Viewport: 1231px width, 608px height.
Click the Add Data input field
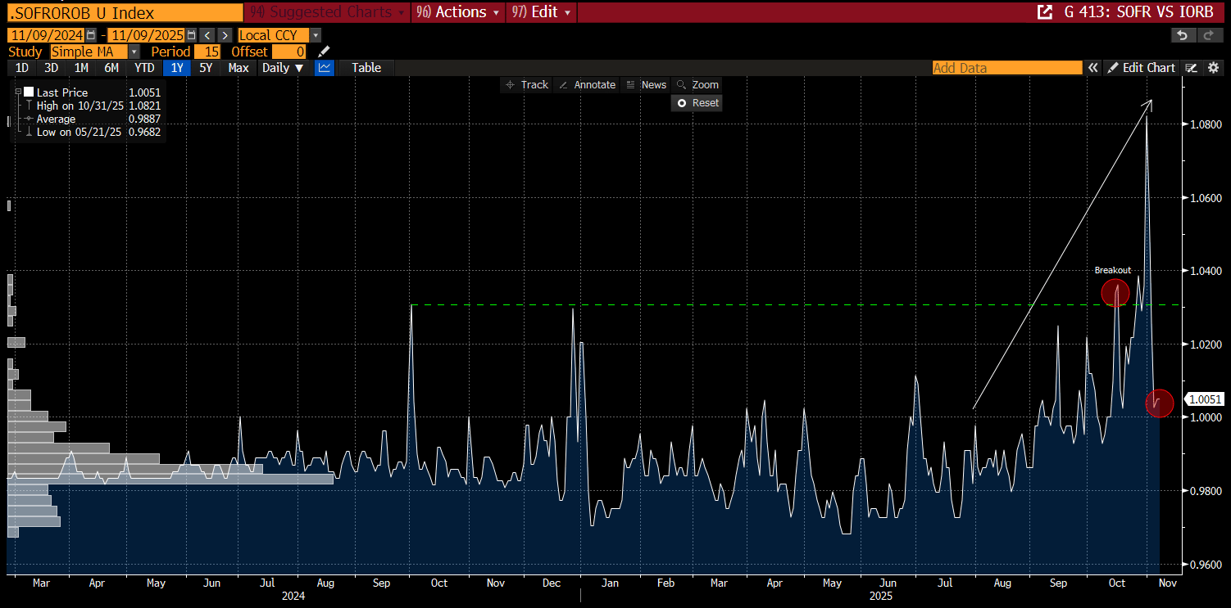pyautogui.click(x=1007, y=68)
